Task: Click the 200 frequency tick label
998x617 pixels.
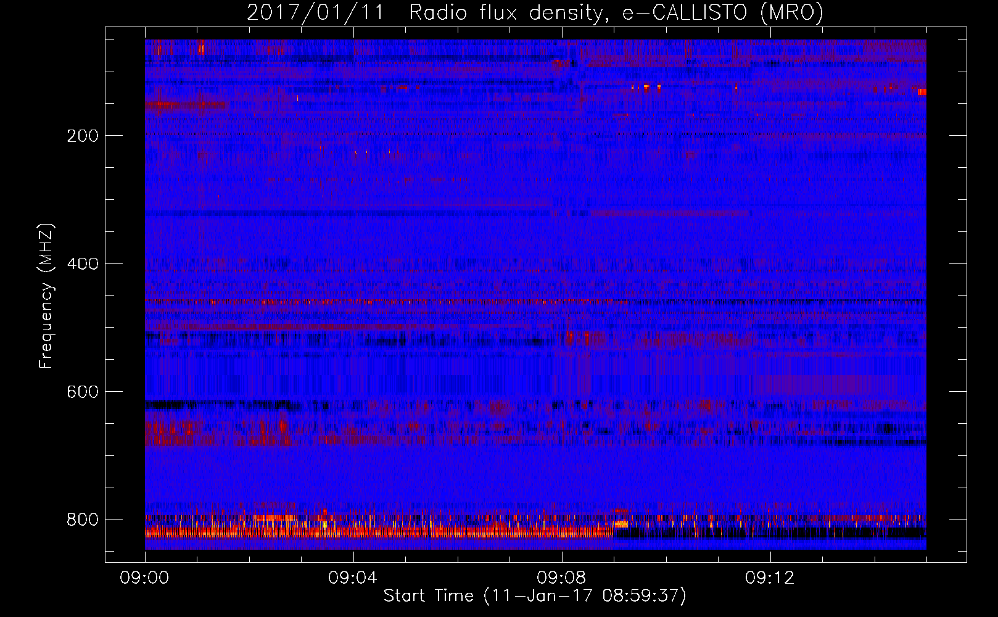Action: (x=82, y=136)
